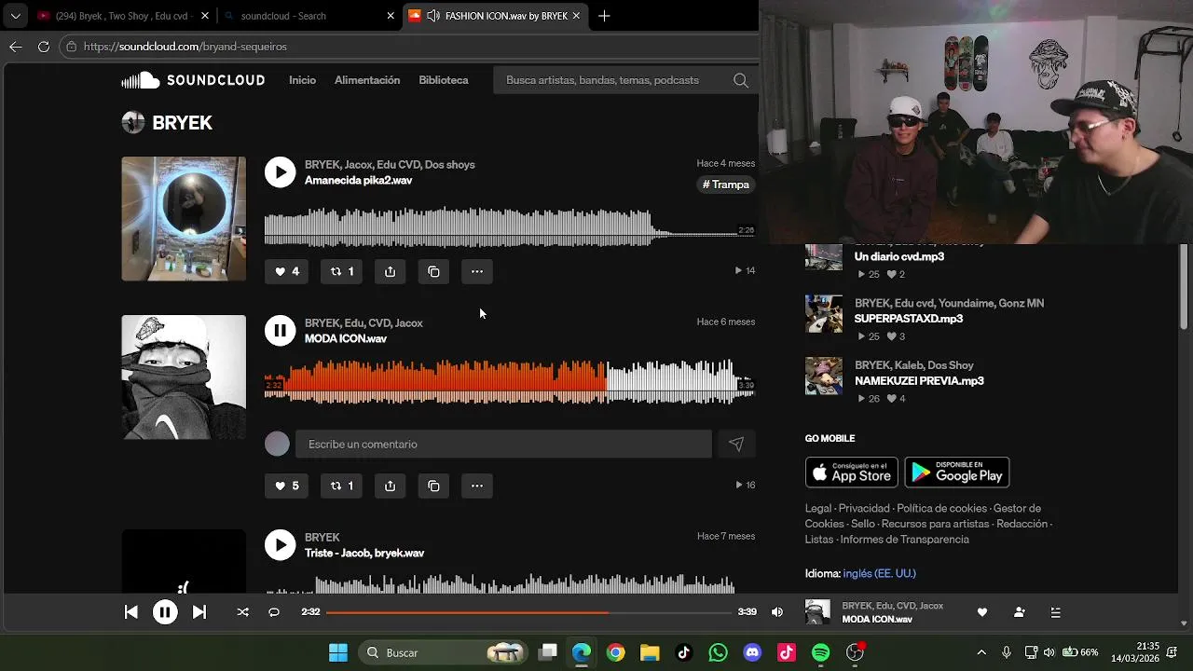This screenshot has height=671, width=1193.
Task: Open more options for MODA ICON.wav
Action: point(477,486)
